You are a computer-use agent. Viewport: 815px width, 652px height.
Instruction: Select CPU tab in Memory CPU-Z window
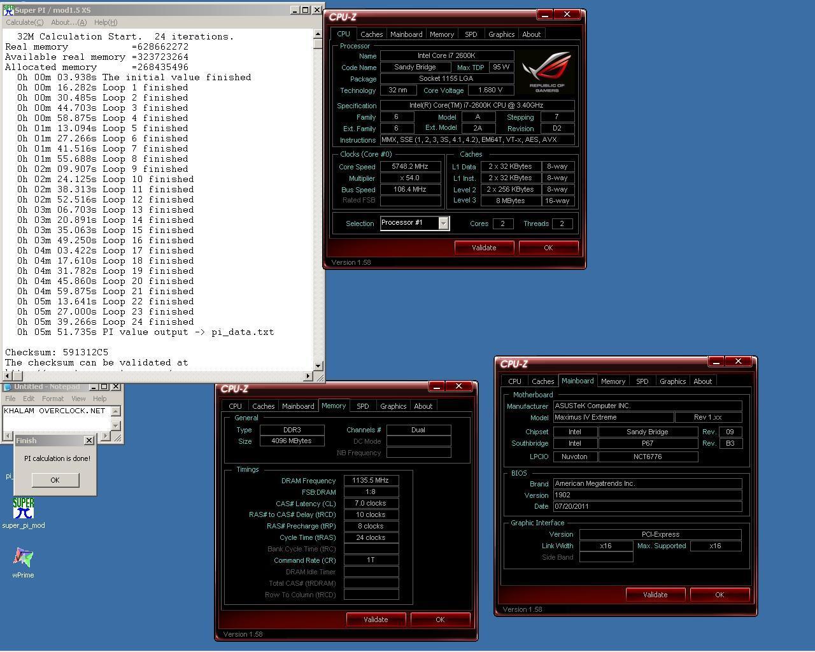coord(235,406)
